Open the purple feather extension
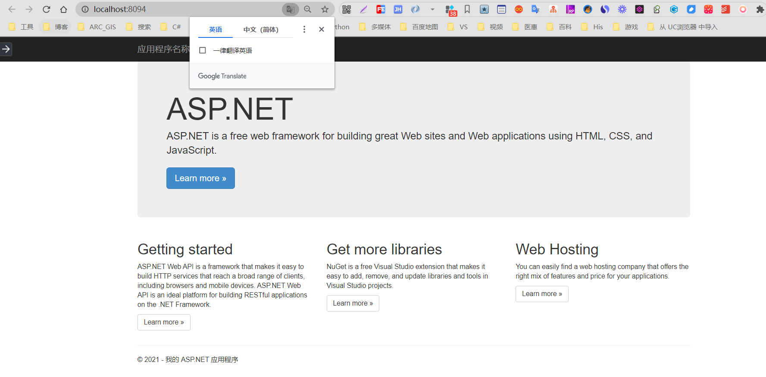The height and width of the screenshot is (377, 766). click(364, 9)
